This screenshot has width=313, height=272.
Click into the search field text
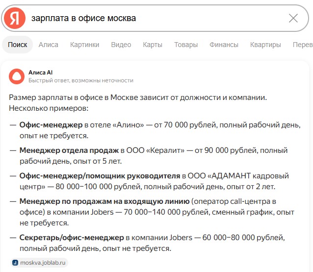click(x=83, y=18)
